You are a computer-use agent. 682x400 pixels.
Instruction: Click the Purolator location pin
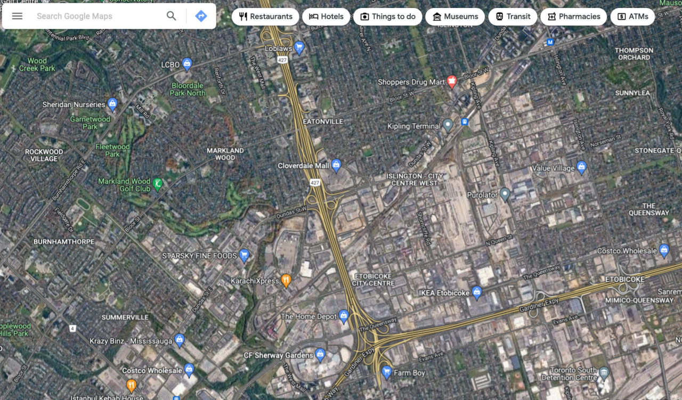[x=505, y=194]
